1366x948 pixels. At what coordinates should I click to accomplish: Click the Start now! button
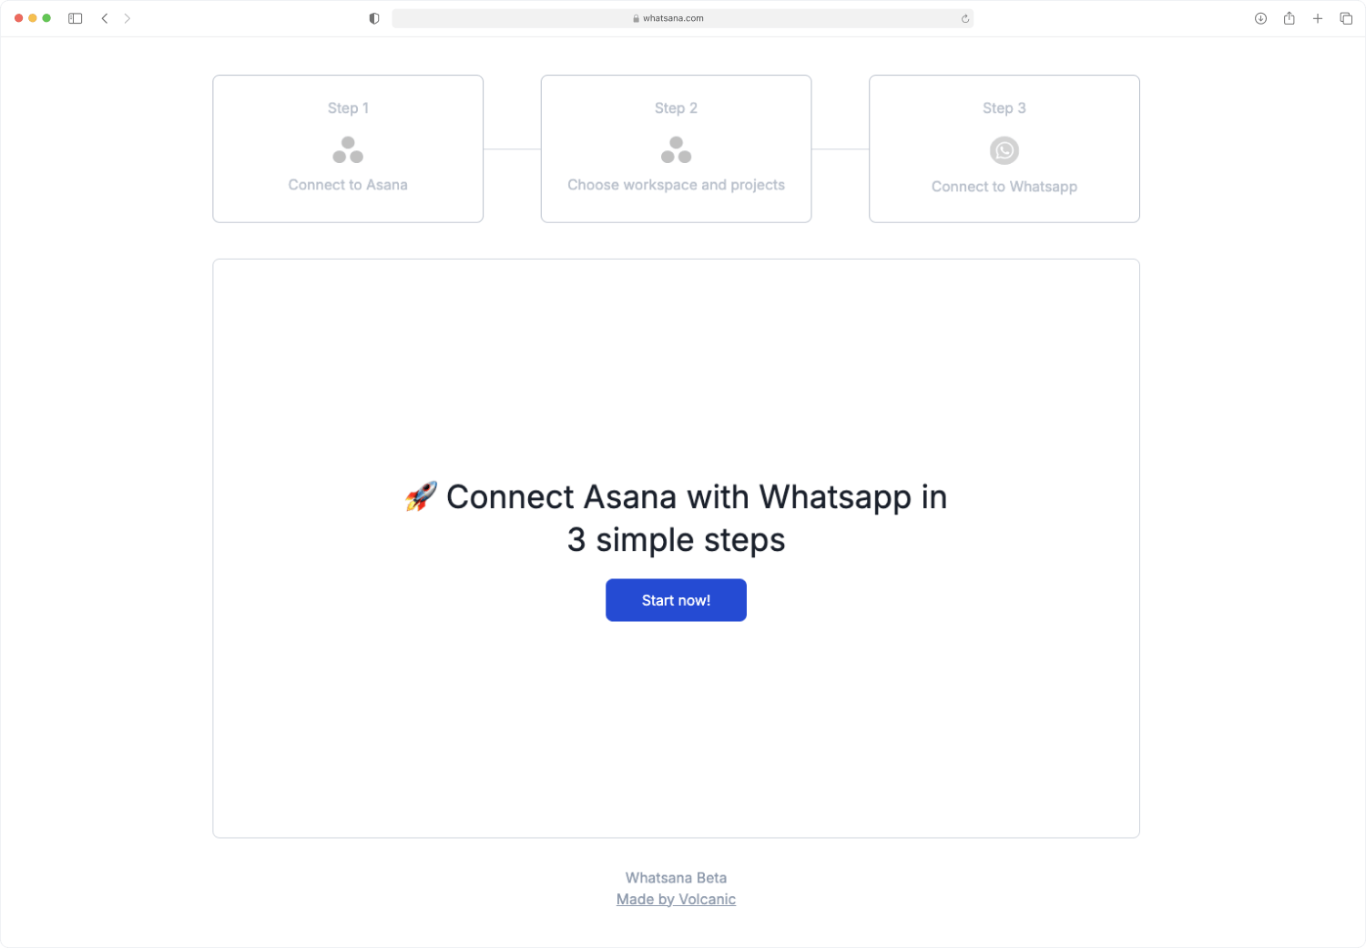pyautogui.click(x=676, y=600)
